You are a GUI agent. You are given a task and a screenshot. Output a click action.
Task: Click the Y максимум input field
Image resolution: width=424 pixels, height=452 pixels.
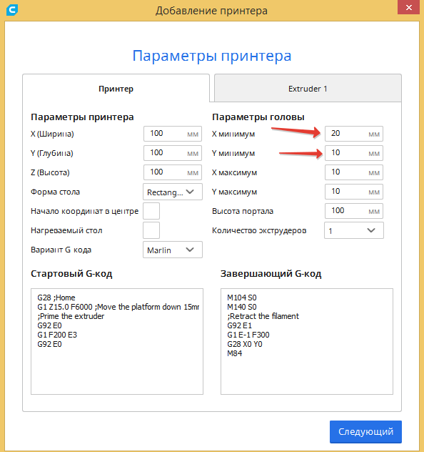pyautogui.click(x=354, y=192)
